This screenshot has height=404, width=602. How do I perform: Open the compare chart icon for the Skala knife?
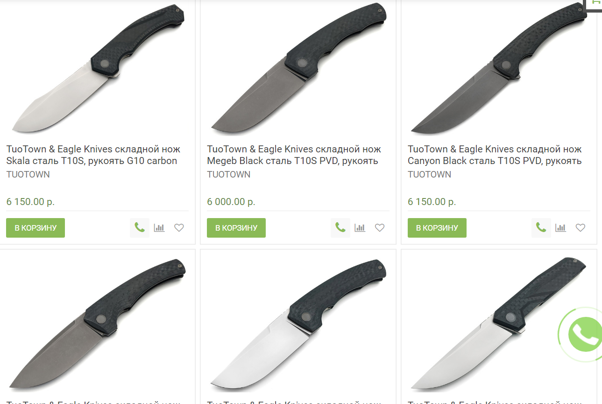[x=159, y=228]
